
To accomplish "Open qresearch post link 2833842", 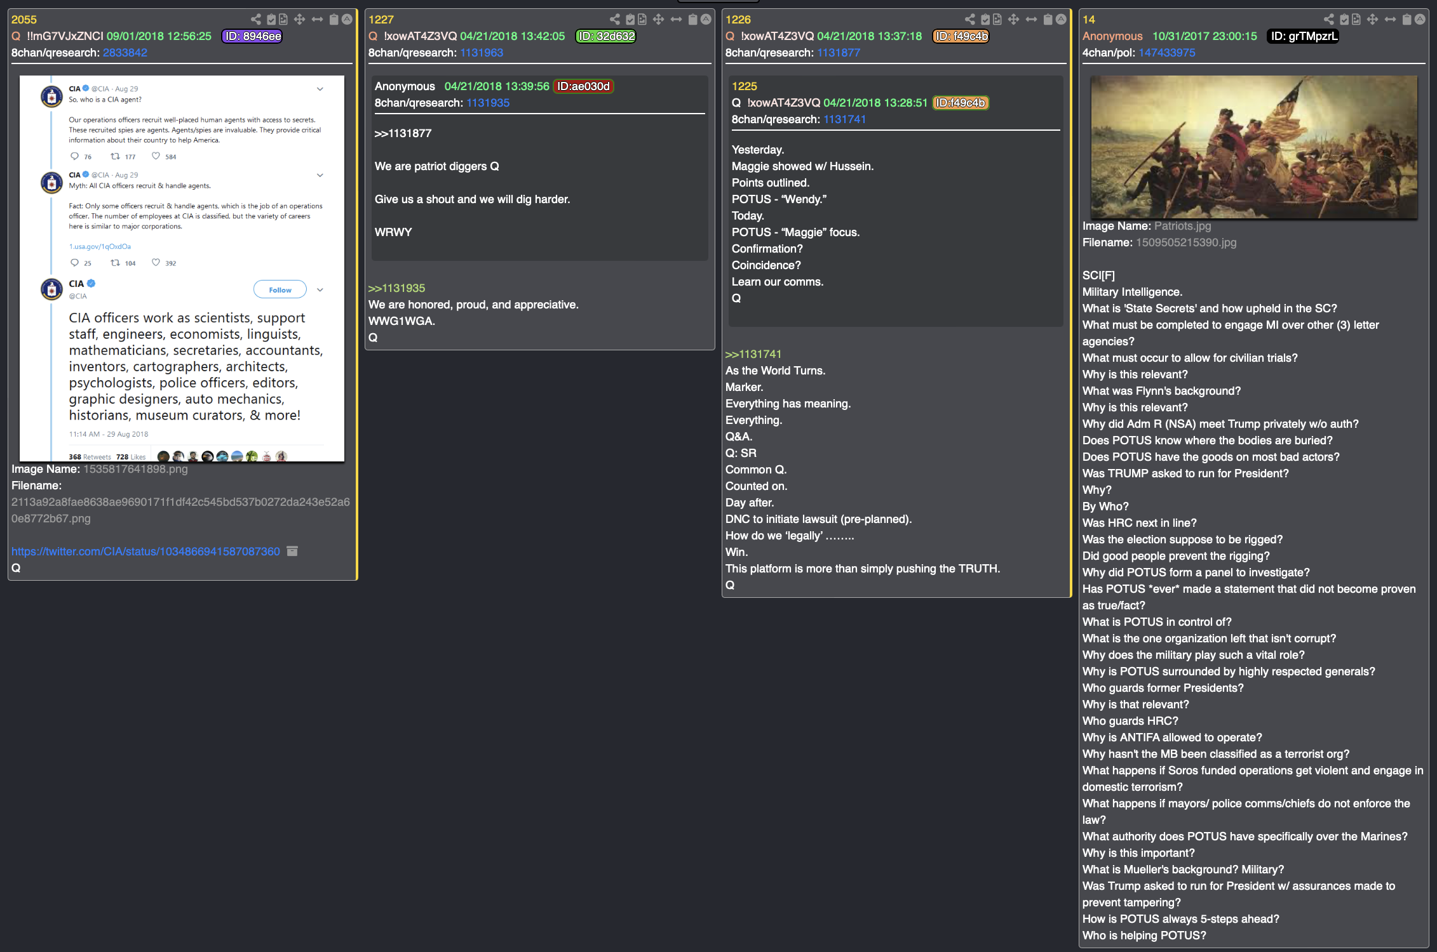I will click(x=125, y=53).
